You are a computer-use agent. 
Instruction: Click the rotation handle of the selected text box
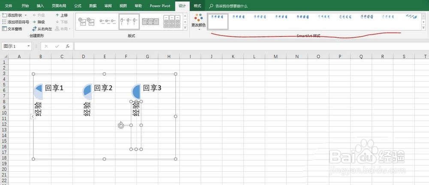click(121, 125)
